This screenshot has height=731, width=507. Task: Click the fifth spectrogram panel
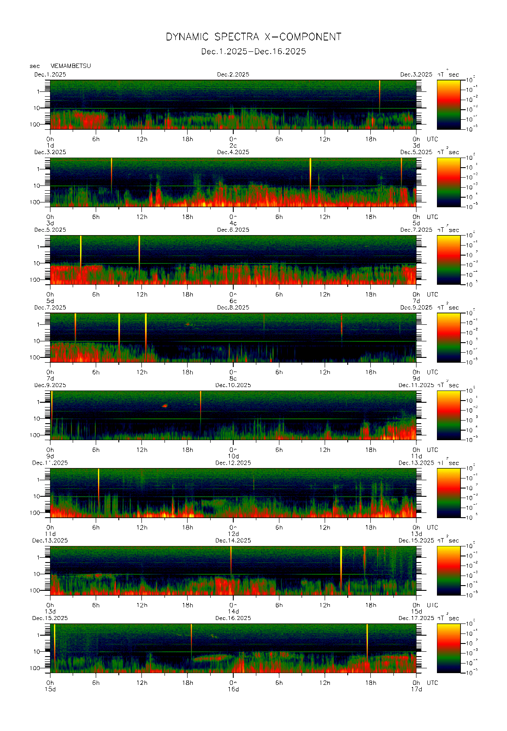tap(233, 415)
